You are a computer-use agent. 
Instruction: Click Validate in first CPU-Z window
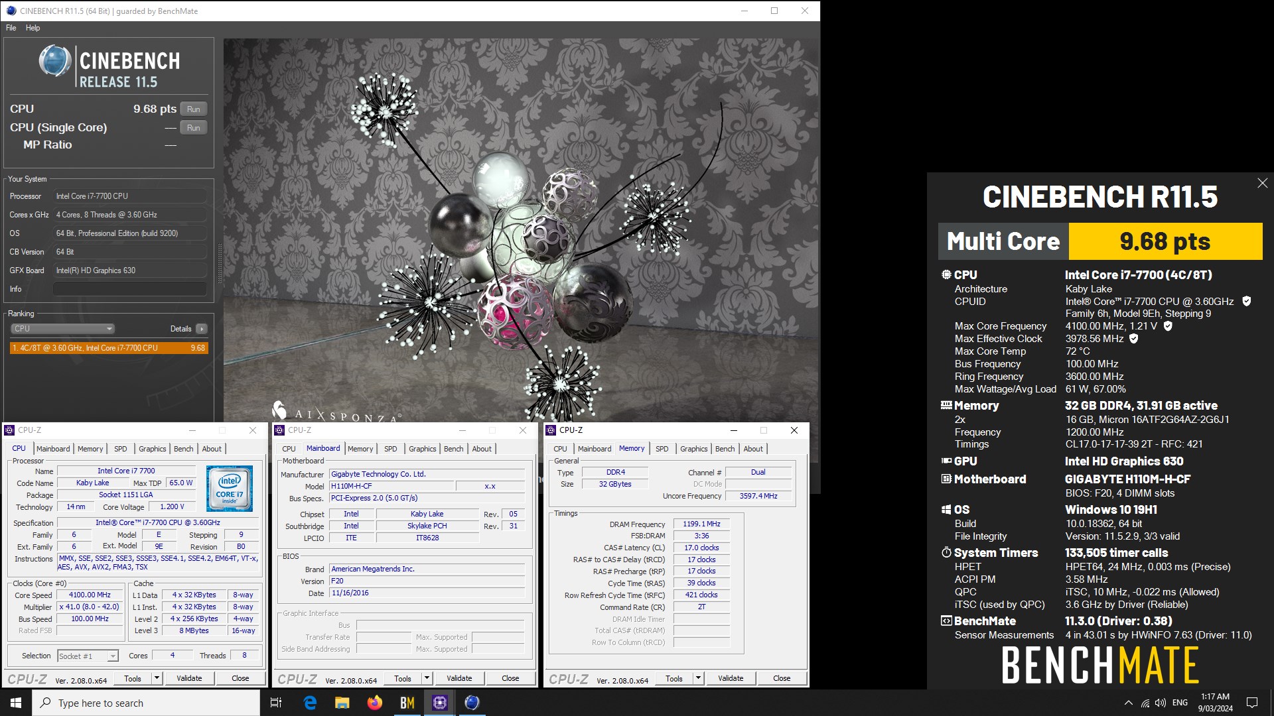[x=189, y=678]
